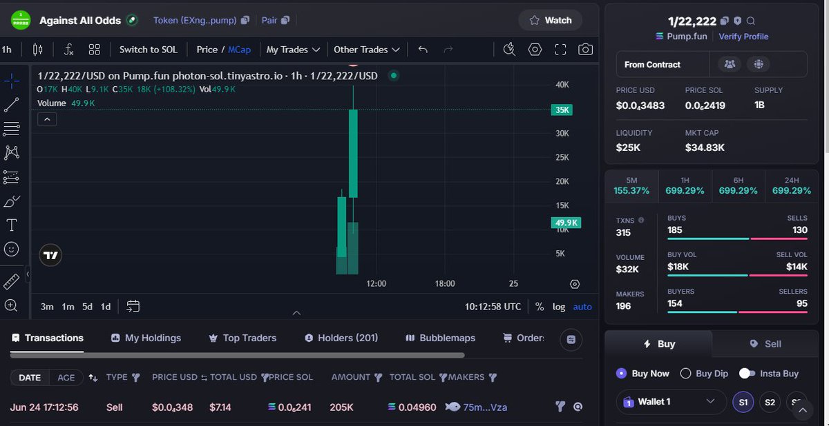Open chart settings hexagon icon
This screenshot has width=829, height=426.
pos(535,50)
